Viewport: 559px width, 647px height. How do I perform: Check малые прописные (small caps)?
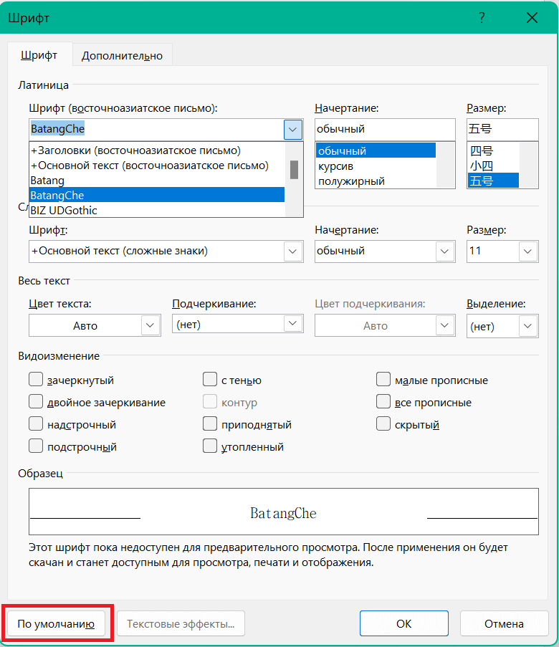click(383, 380)
